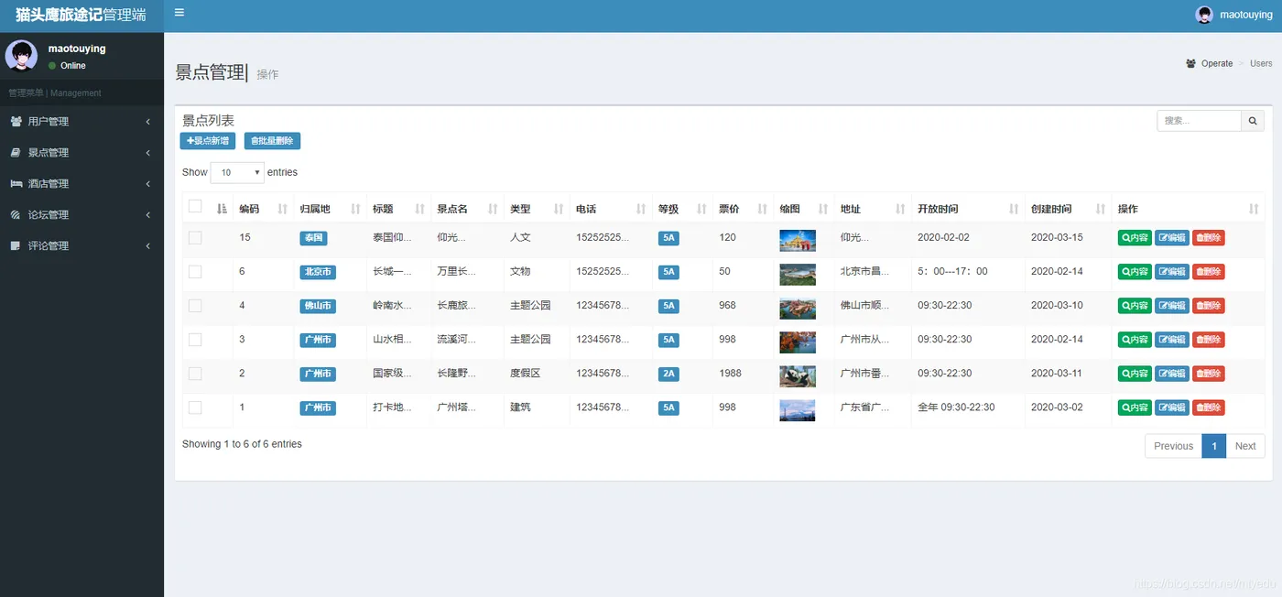View 内容 for row ID 3
The image size is (1282, 597).
click(x=1135, y=340)
